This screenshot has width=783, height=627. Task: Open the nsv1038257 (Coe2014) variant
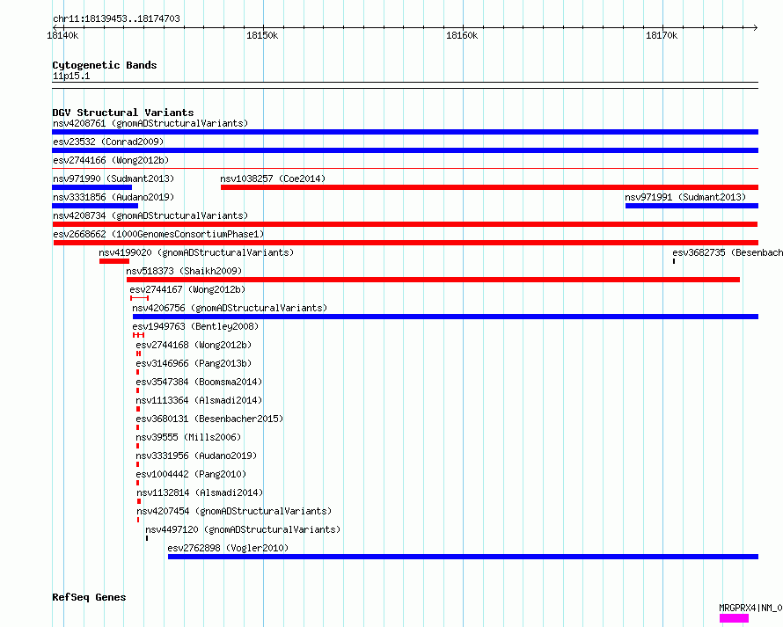click(273, 179)
